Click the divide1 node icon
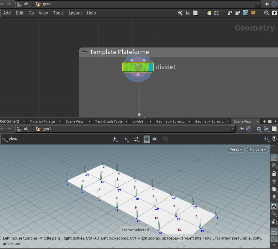Viewport: 278px width, 249px height. 138,67
